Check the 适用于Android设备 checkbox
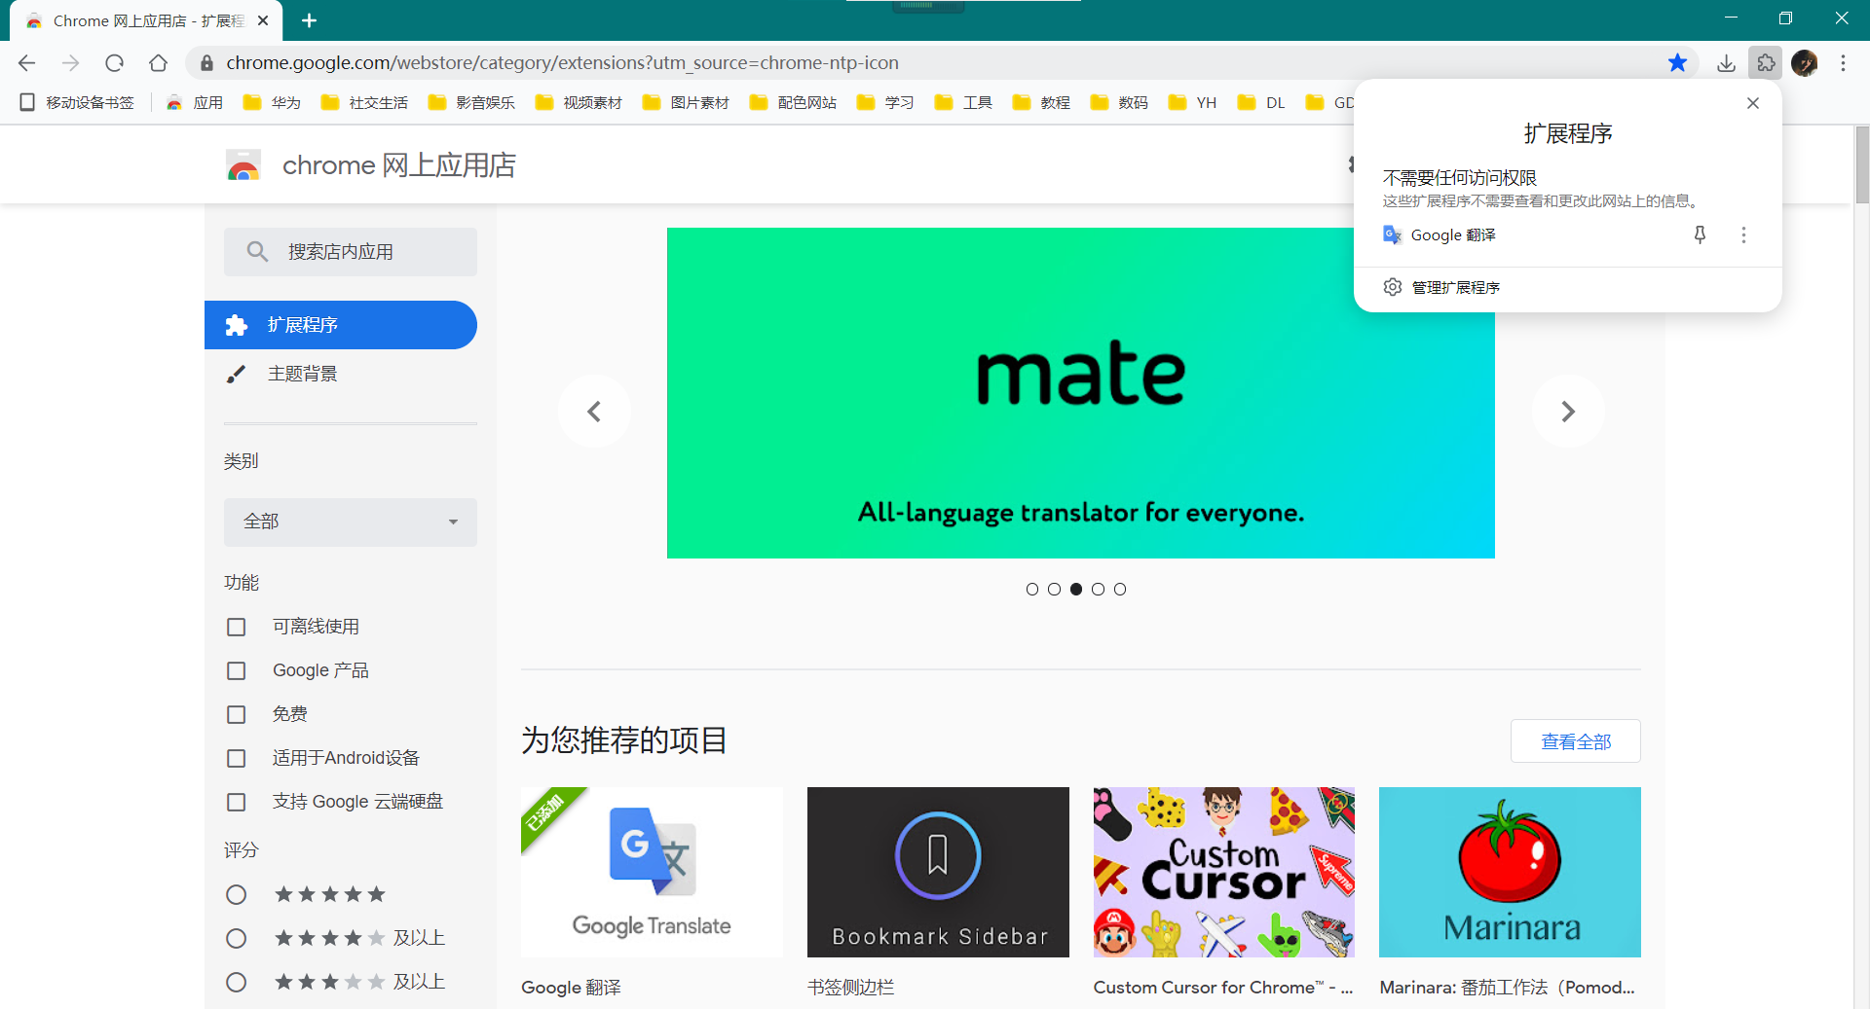This screenshot has width=1870, height=1009. pos(236,758)
